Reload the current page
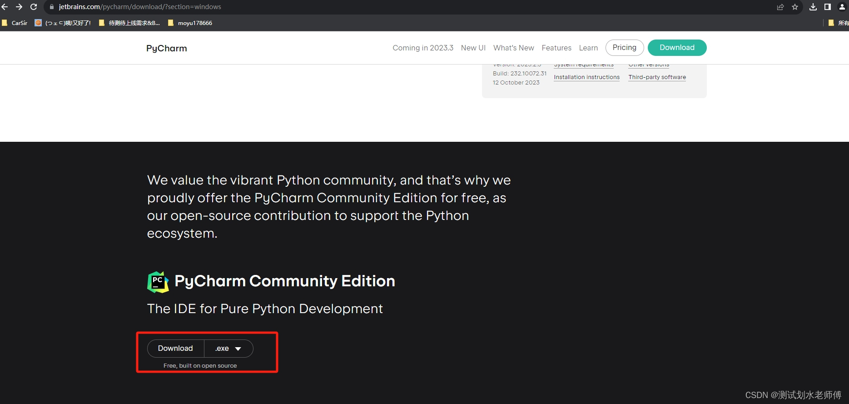The image size is (849, 404). (x=34, y=7)
